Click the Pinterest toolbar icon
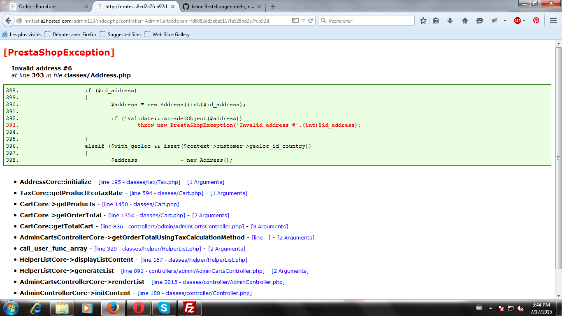 click(x=536, y=21)
